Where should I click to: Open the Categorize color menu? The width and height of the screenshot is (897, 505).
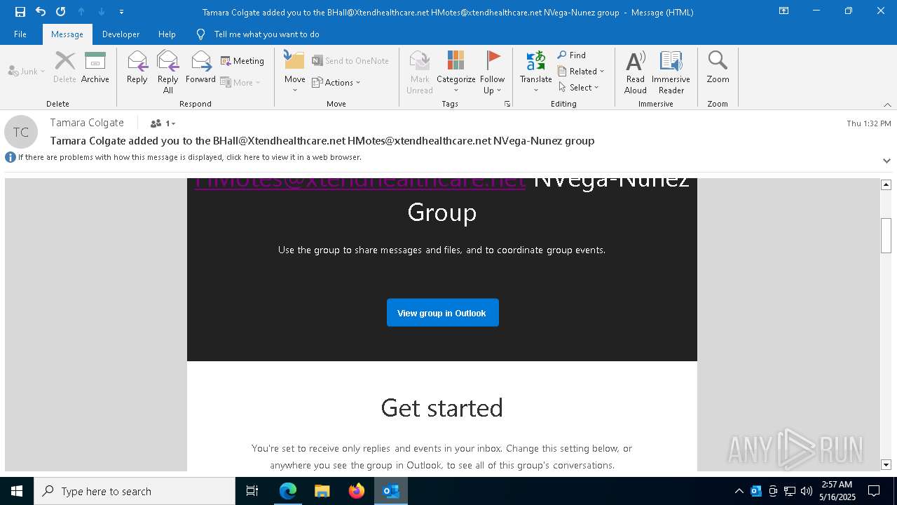click(x=456, y=72)
